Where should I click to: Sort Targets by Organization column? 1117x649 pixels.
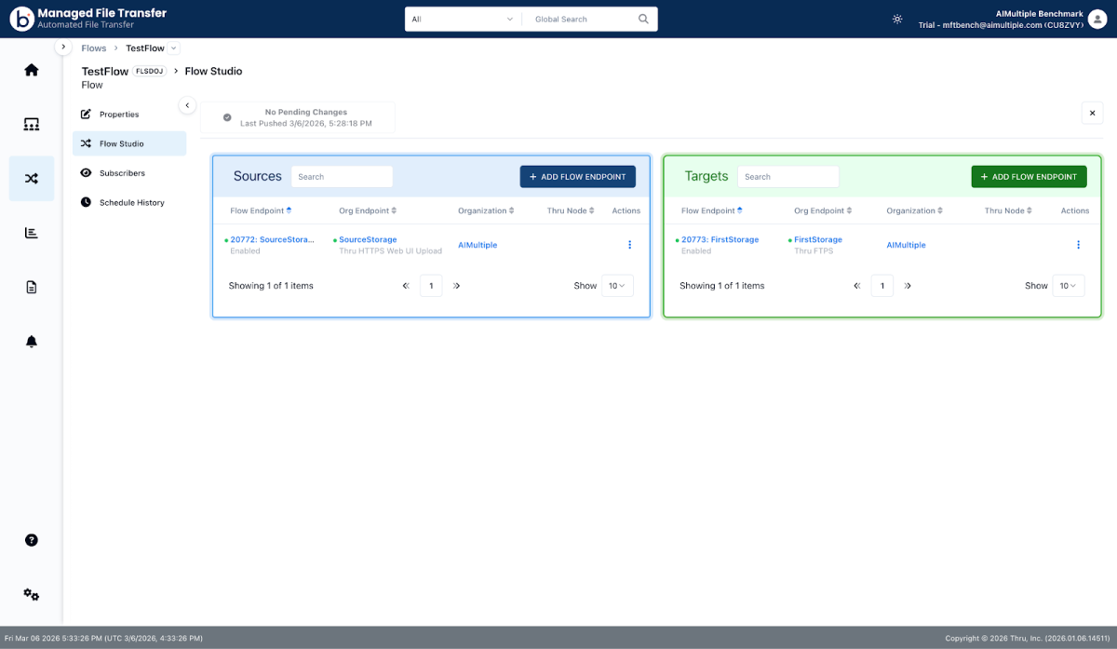(x=914, y=210)
